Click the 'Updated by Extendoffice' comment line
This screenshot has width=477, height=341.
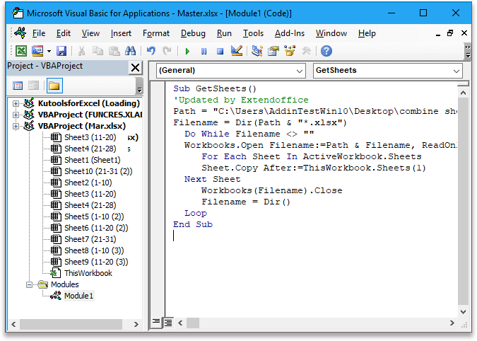point(241,100)
